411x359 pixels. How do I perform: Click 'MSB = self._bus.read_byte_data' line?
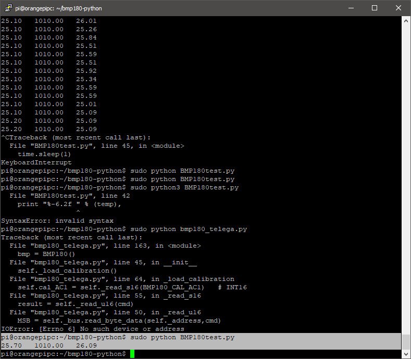coord(119,320)
